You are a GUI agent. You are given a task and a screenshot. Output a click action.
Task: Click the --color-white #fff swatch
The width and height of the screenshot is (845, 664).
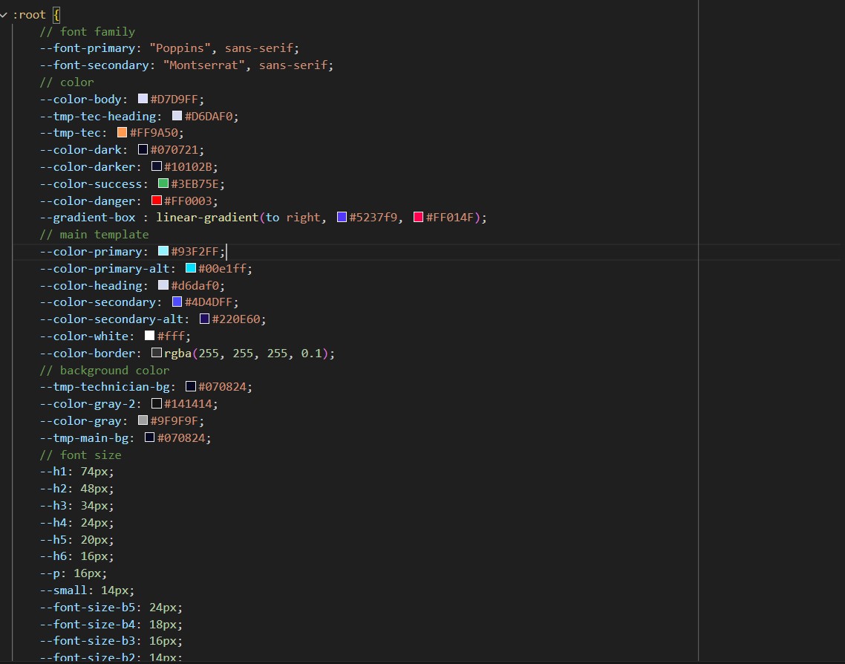150,336
